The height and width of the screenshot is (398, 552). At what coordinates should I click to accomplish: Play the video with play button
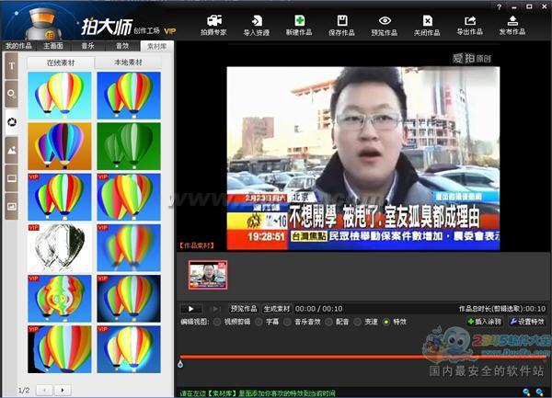pos(191,309)
